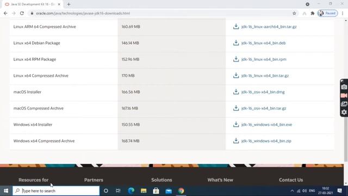
Task: Close the Java SE Development Kit tab
Action: tap(59, 4)
